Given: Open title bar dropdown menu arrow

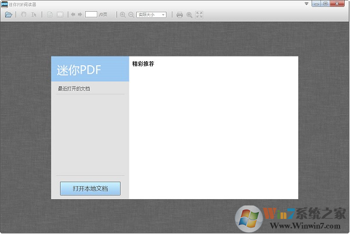Looking at the screenshot, I should (306, 4).
